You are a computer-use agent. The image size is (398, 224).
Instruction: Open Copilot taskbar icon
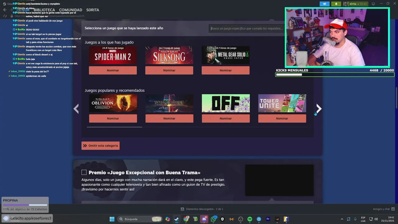pyautogui.click(x=168, y=219)
